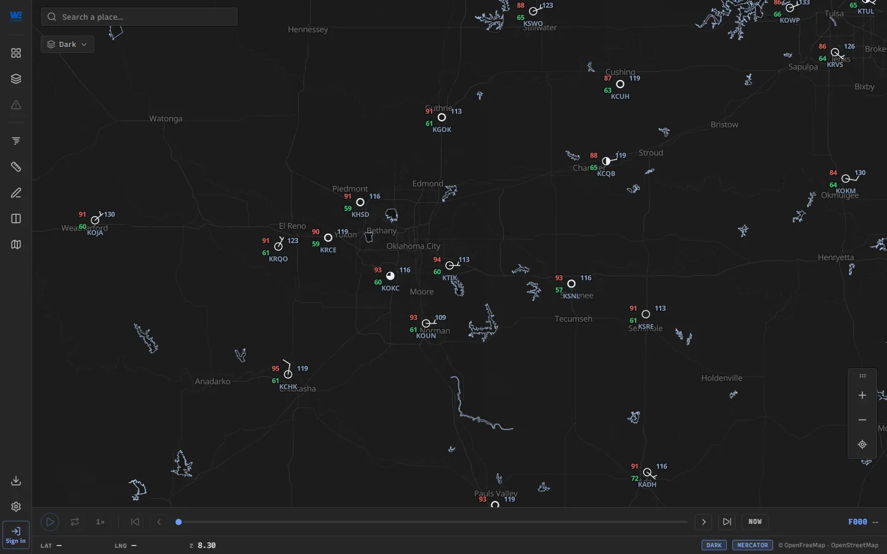The image size is (887, 554).
Task: Step back one timeline frame
Action: 160,522
